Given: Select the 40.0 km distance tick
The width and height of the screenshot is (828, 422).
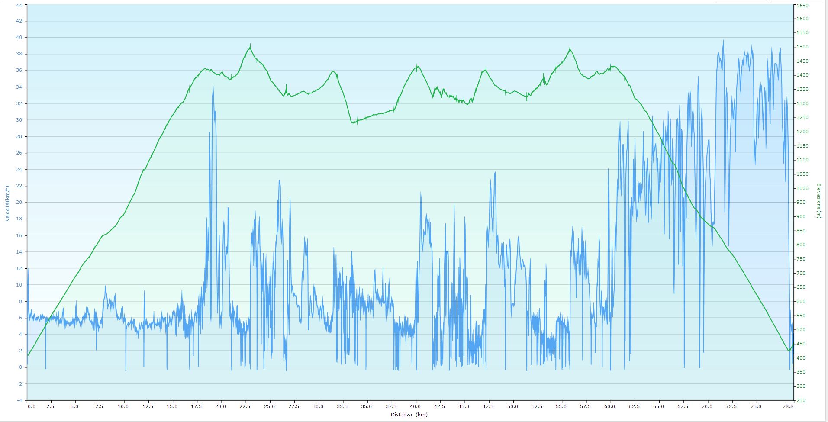Looking at the screenshot, I should click(x=416, y=407).
